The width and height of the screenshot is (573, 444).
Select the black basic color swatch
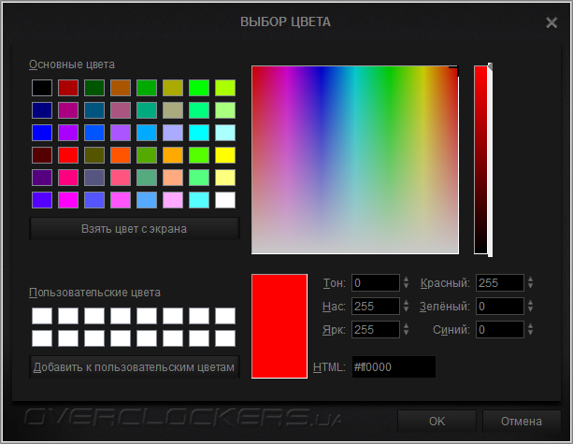(42, 88)
